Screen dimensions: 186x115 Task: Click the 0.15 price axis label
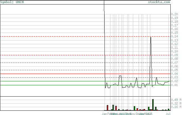coord(174,33)
